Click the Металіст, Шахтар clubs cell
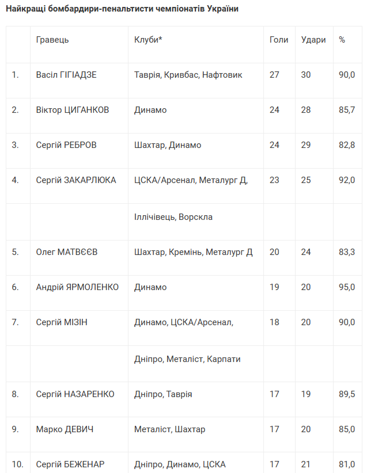367x473 pixels. (169, 429)
